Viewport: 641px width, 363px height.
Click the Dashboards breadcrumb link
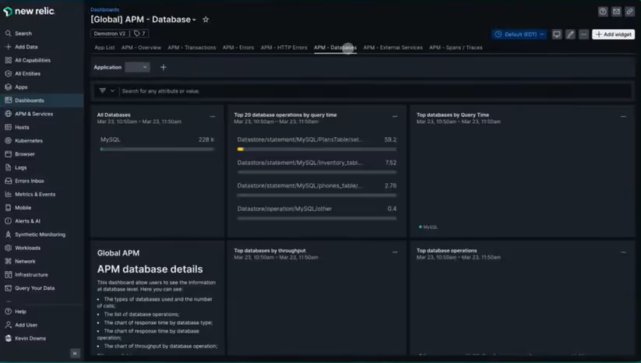(x=104, y=9)
